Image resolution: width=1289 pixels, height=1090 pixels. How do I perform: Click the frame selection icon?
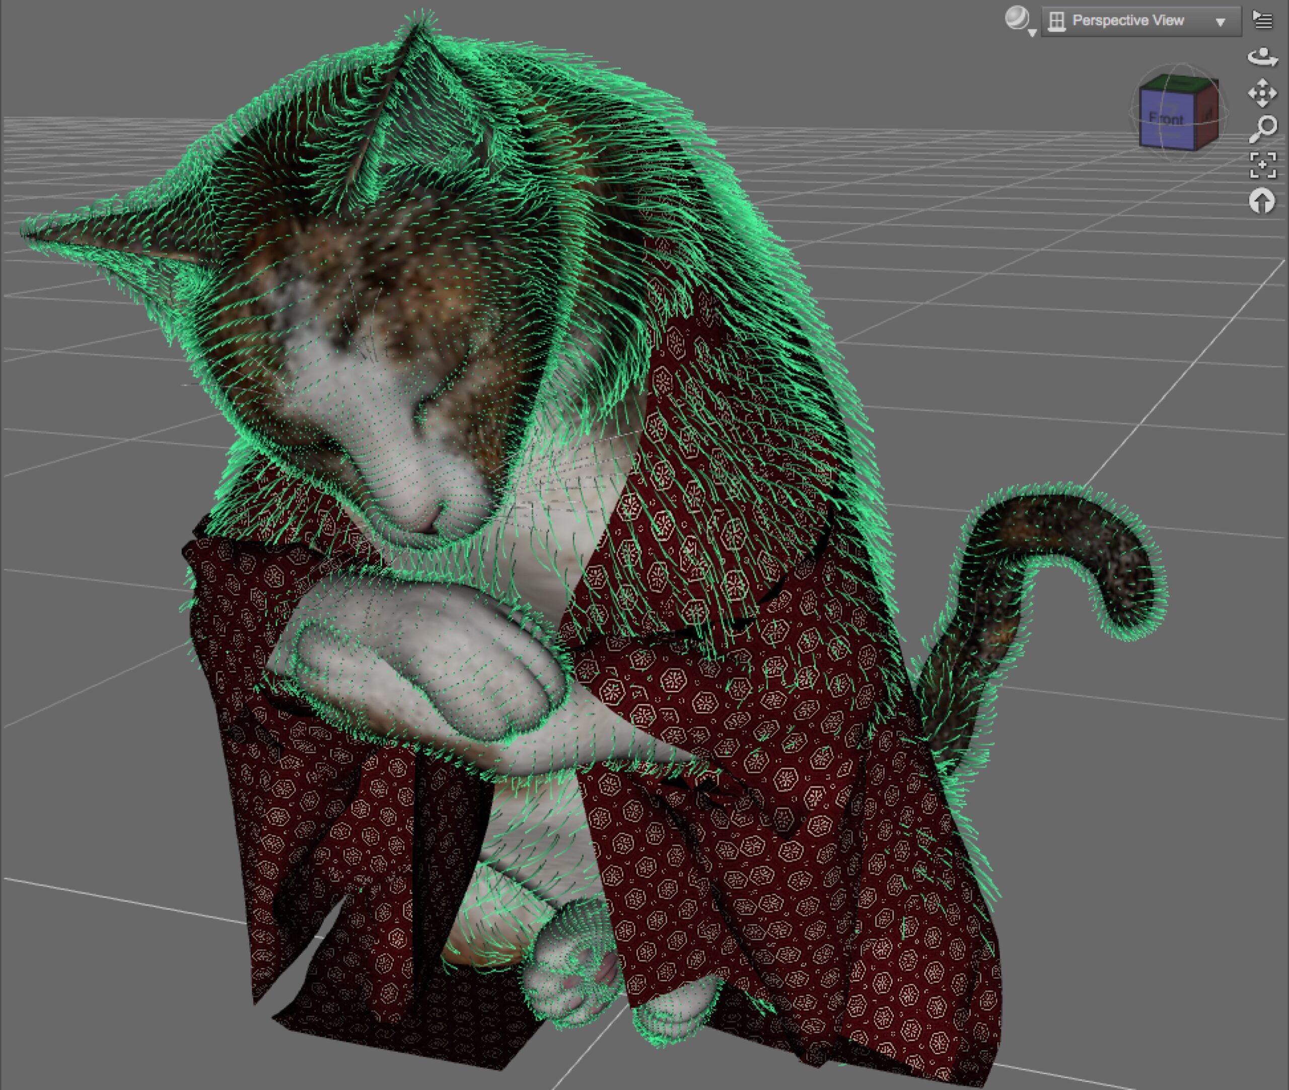coord(1262,165)
